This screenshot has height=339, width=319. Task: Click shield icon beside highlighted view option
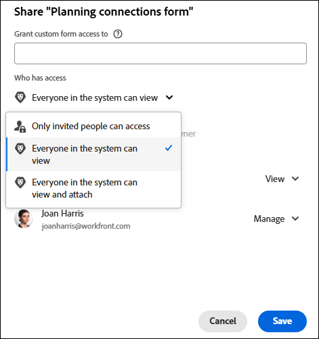click(x=20, y=149)
